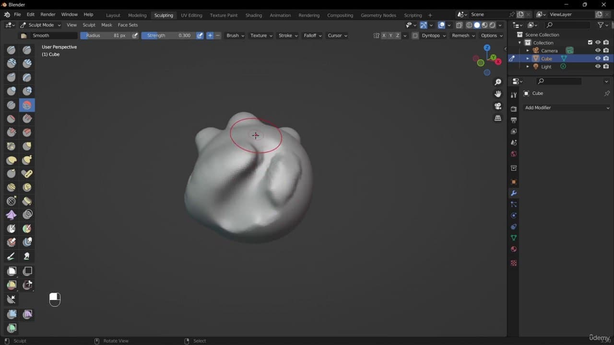Click the outliner search field

pyautogui.click(x=568, y=25)
